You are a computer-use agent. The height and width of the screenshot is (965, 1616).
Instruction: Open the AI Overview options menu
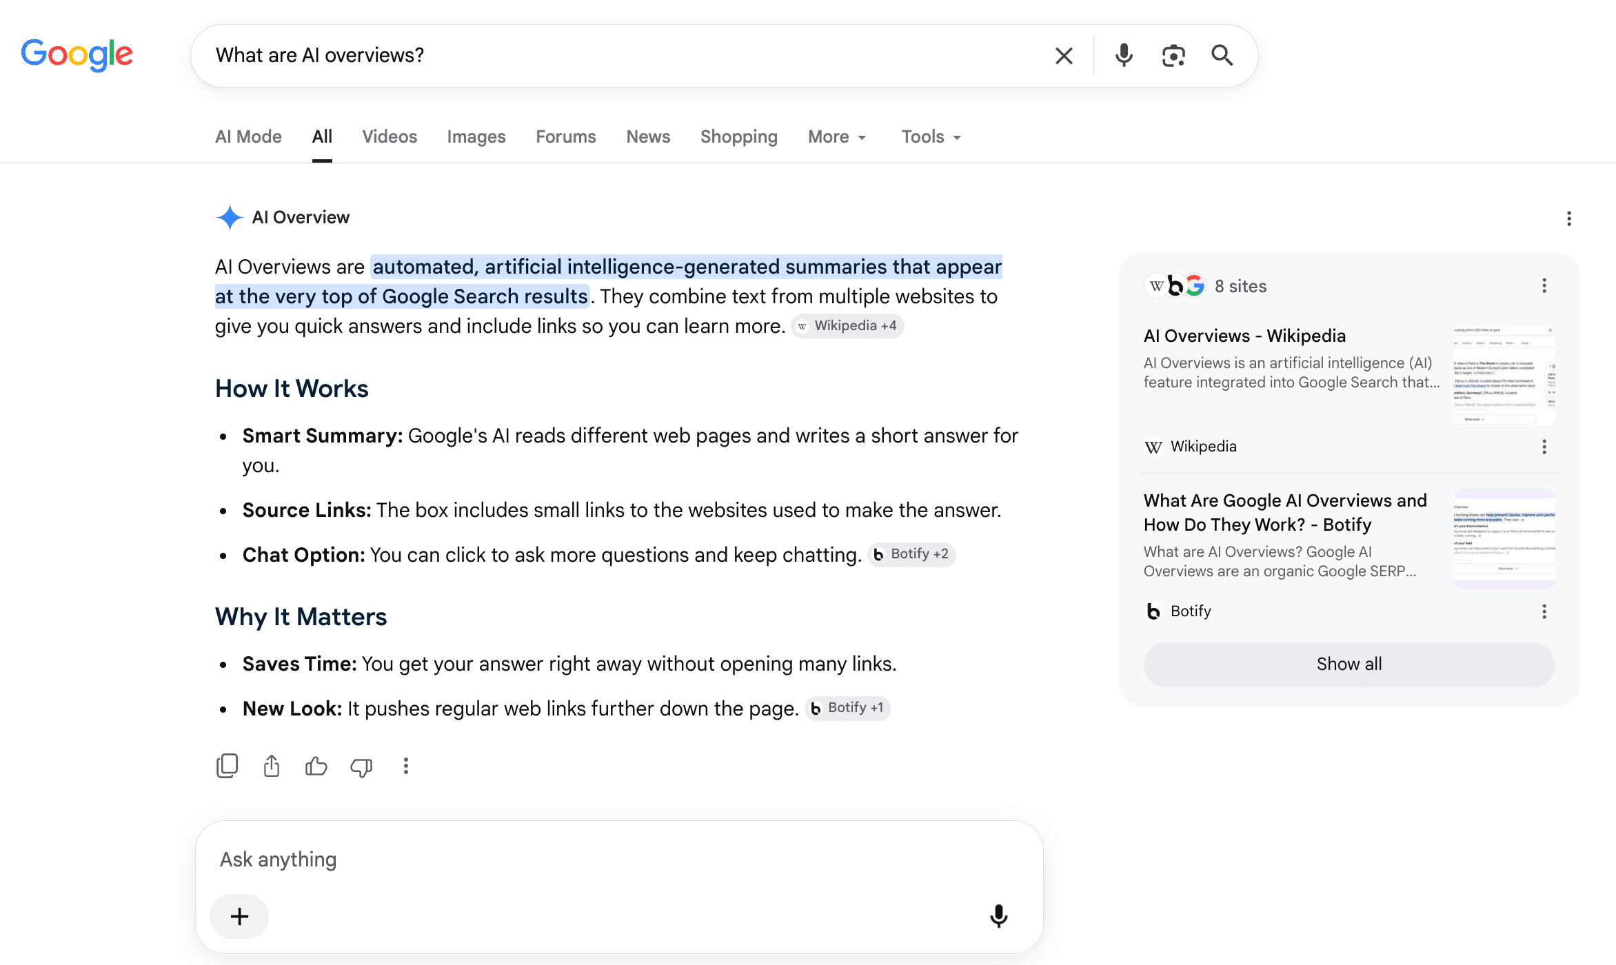(1569, 219)
